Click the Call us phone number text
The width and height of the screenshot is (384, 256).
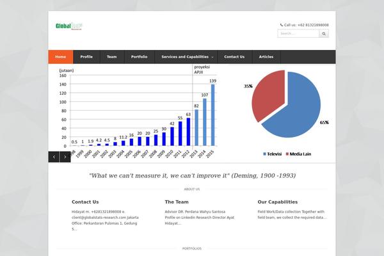tap(307, 25)
